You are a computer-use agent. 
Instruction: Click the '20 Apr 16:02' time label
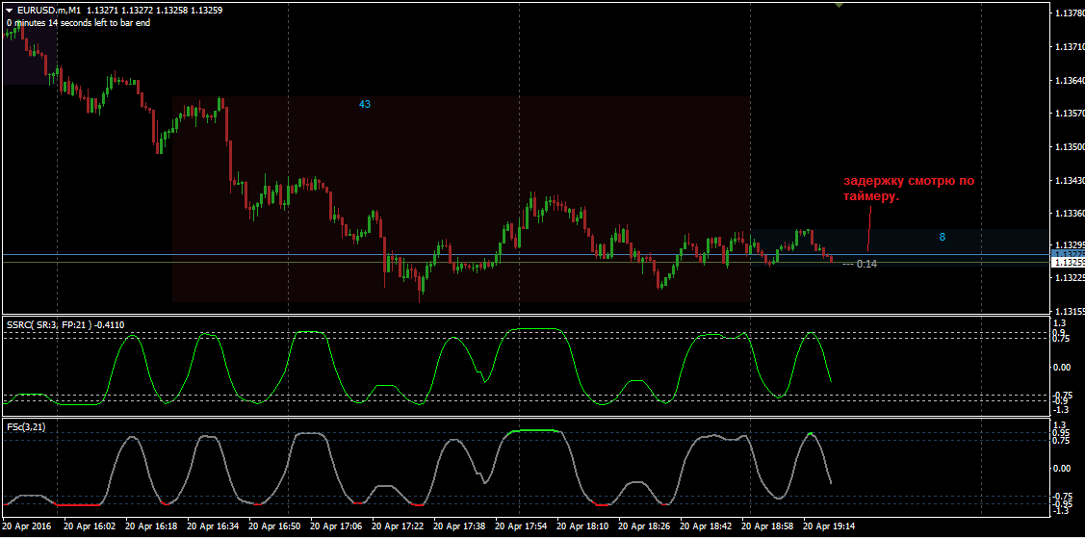(90, 526)
